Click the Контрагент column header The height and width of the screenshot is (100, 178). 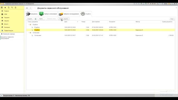[x=112, y=22]
